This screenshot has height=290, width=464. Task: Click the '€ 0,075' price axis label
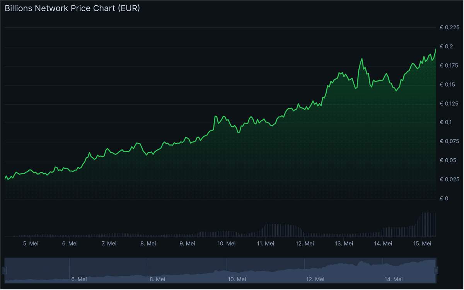tap(450, 142)
